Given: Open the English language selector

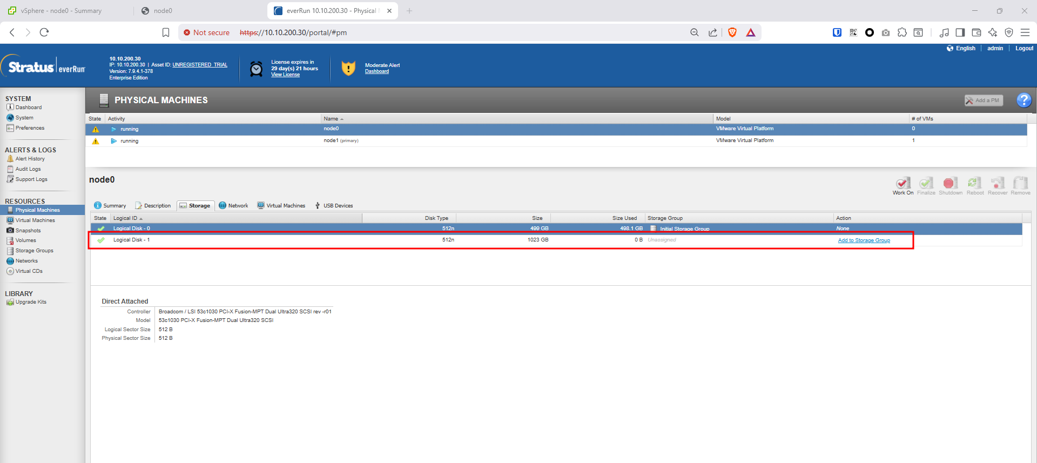Looking at the screenshot, I should coord(965,48).
